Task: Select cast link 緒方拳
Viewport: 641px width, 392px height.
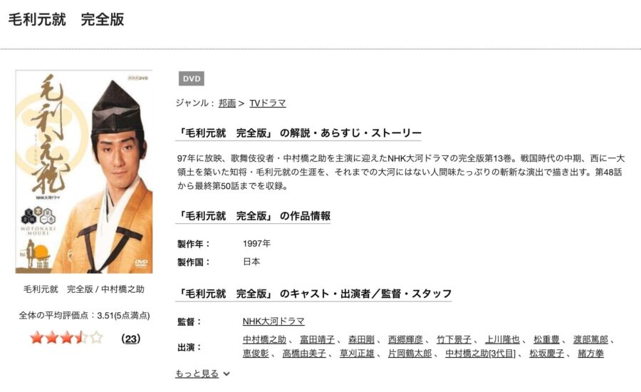Action: 590,353
